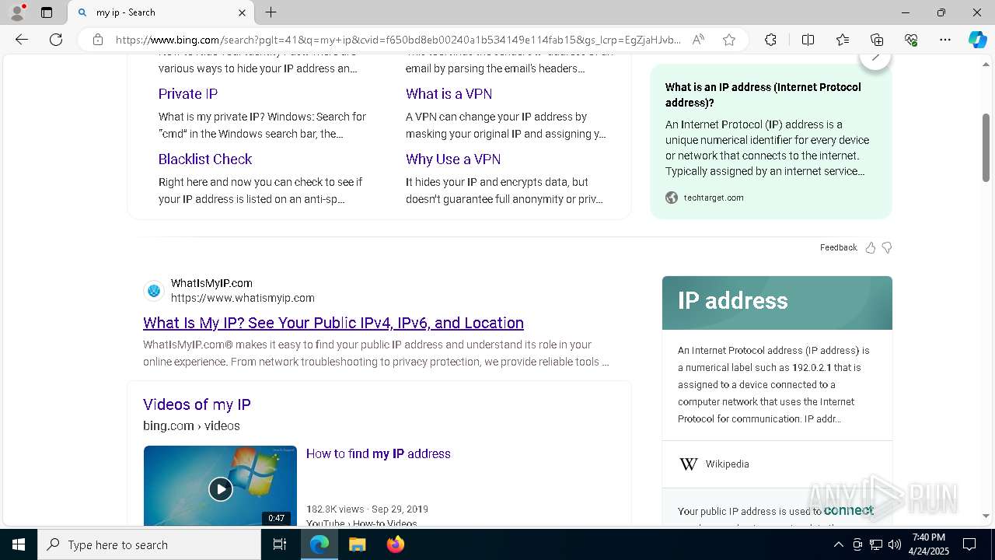Open the Extensions puzzle icon

point(770,40)
